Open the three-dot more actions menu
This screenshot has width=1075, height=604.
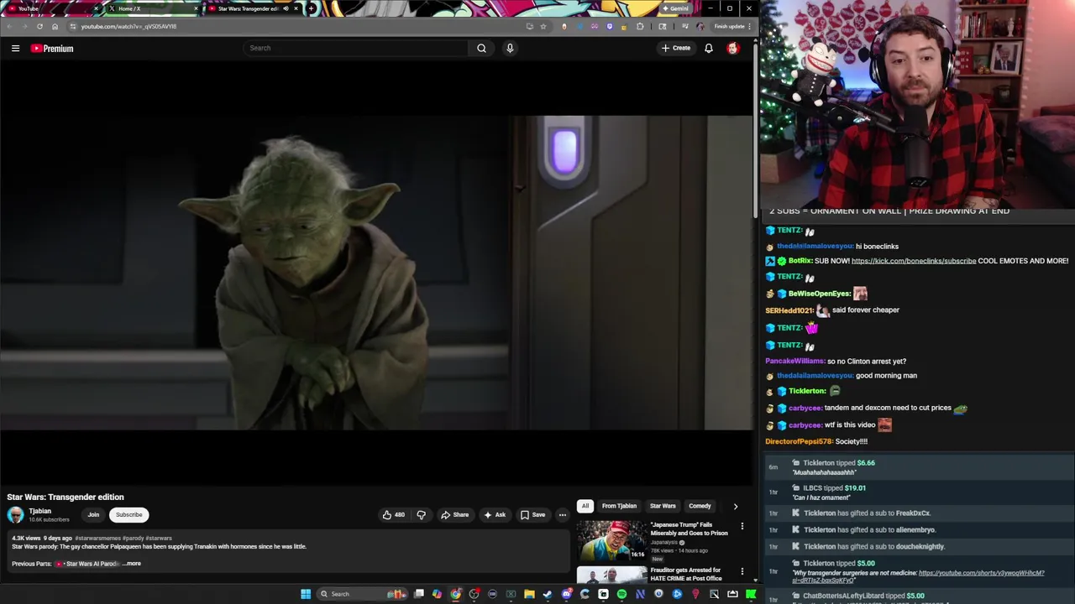click(x=563, y=515)
